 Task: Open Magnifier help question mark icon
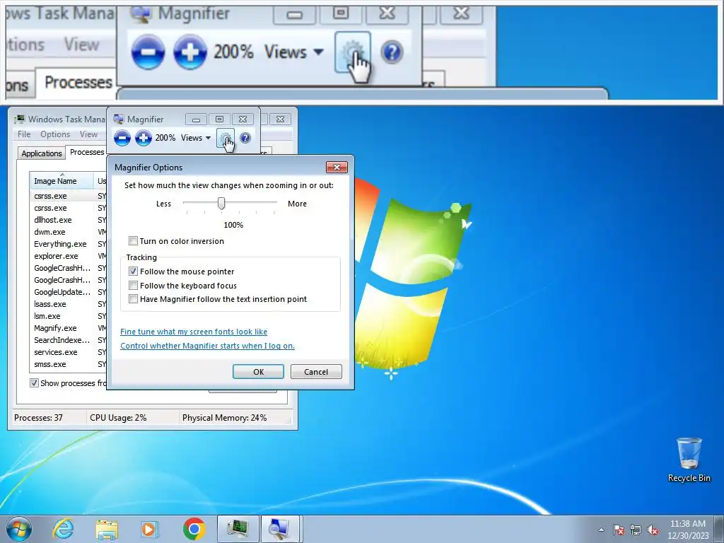(245, 138)
